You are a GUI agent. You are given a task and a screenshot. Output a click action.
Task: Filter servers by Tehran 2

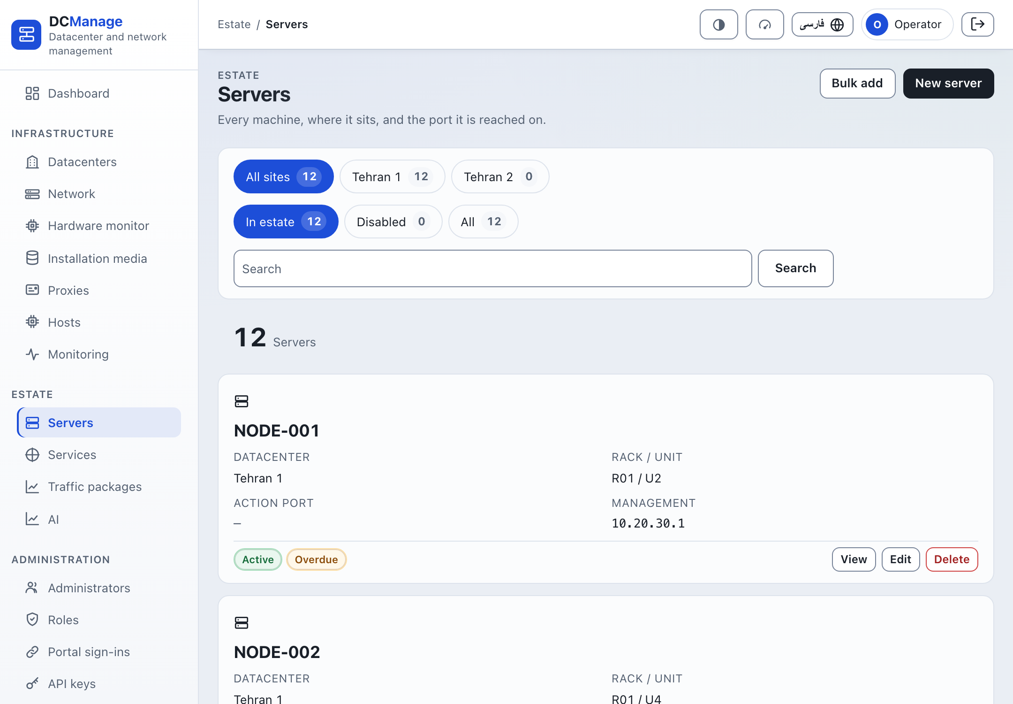pyautogui.click(x=500, y=176)
